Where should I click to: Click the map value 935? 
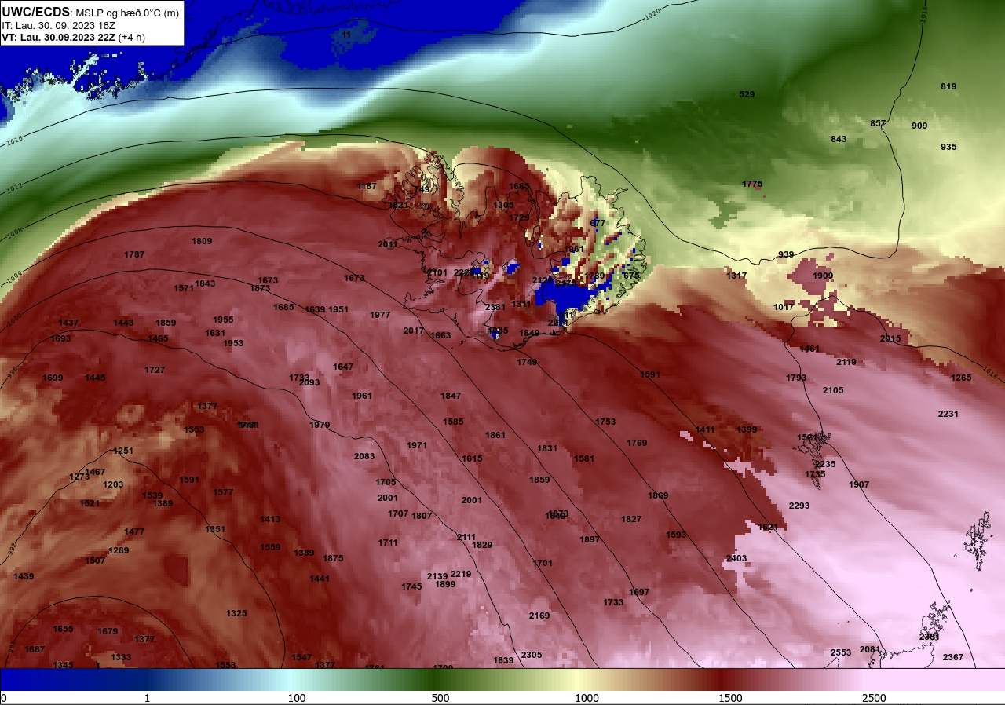coord(948,147)
